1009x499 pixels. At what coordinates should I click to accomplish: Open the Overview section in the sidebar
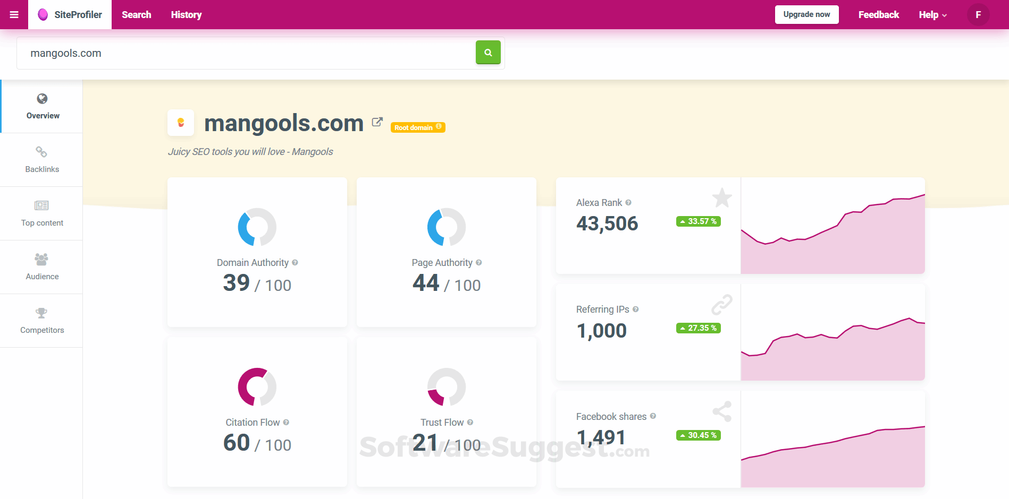[42, 106]
